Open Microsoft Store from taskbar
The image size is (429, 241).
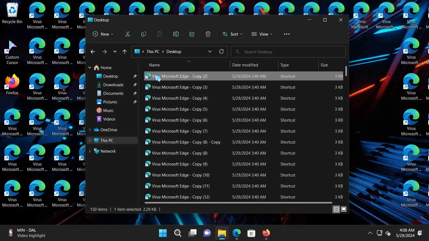point(251,233)
